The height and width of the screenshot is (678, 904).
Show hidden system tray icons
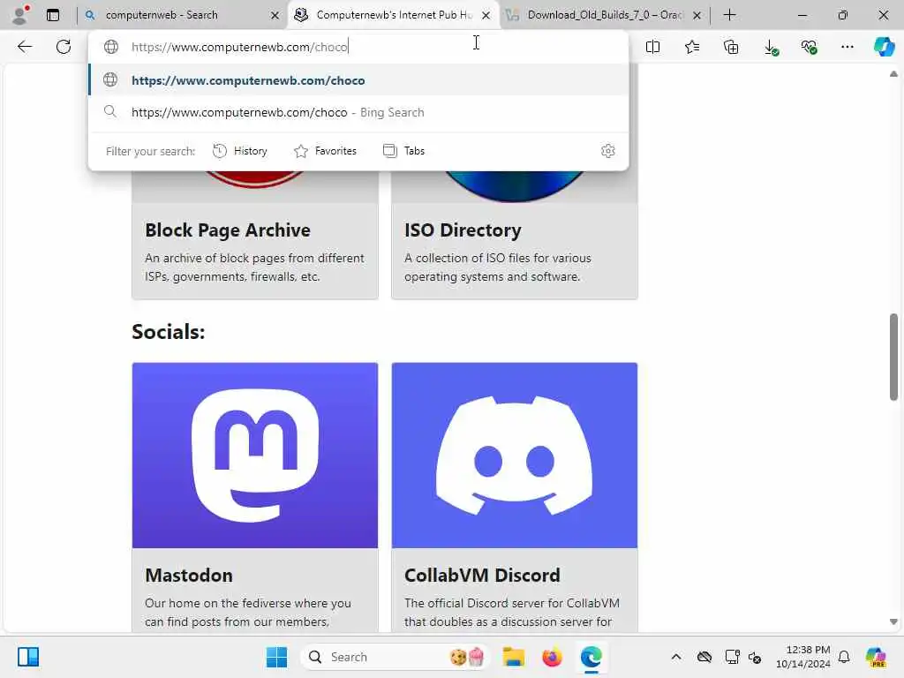[676, 657]
